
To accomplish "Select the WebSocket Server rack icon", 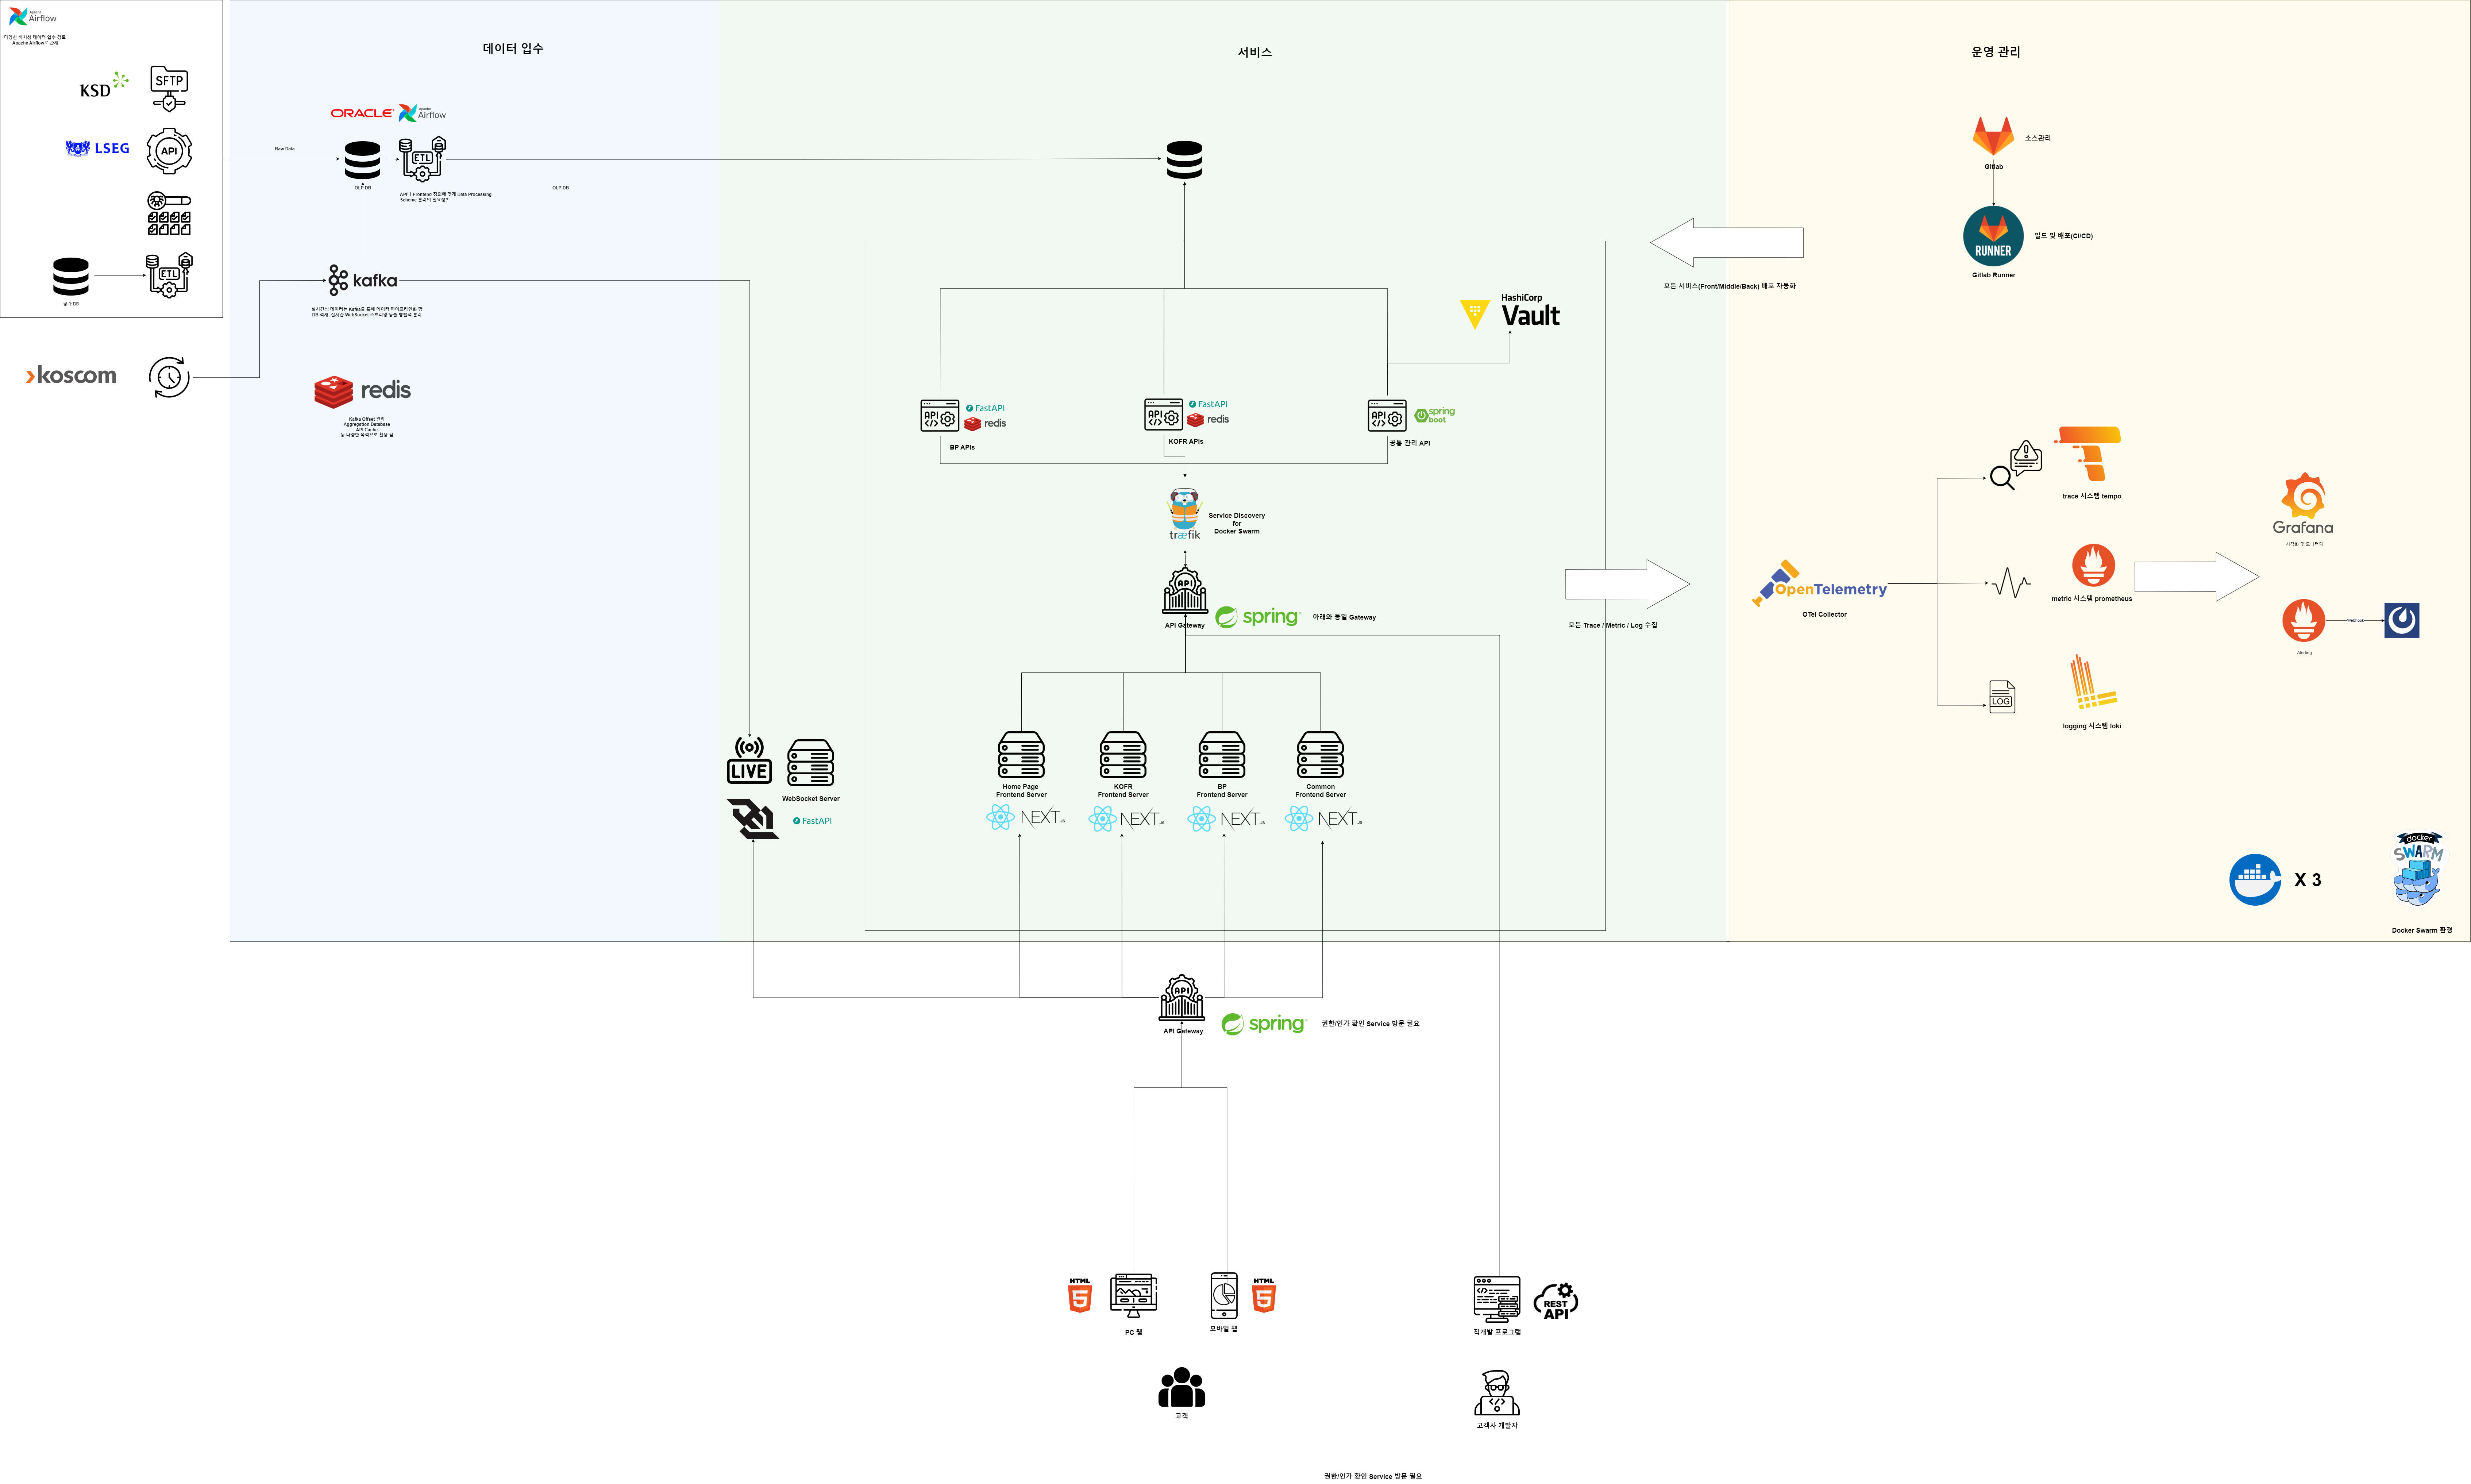I will coord(810,763).
